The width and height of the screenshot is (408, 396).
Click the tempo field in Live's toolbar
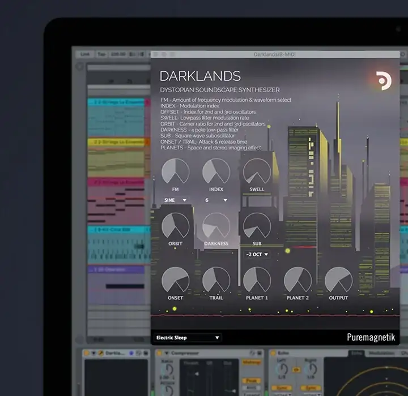(x=118, y=54)
